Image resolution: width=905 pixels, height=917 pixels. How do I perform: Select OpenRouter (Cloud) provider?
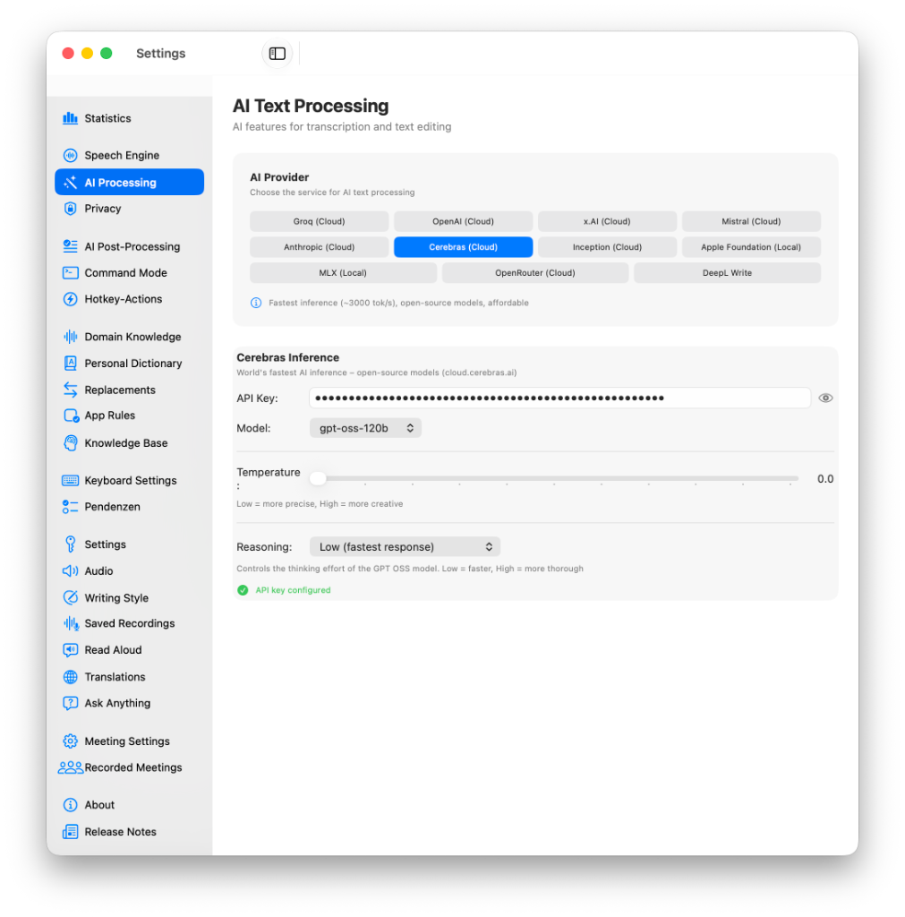[535, 273]
